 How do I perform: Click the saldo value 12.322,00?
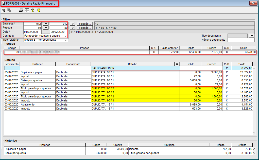(242, 72)
